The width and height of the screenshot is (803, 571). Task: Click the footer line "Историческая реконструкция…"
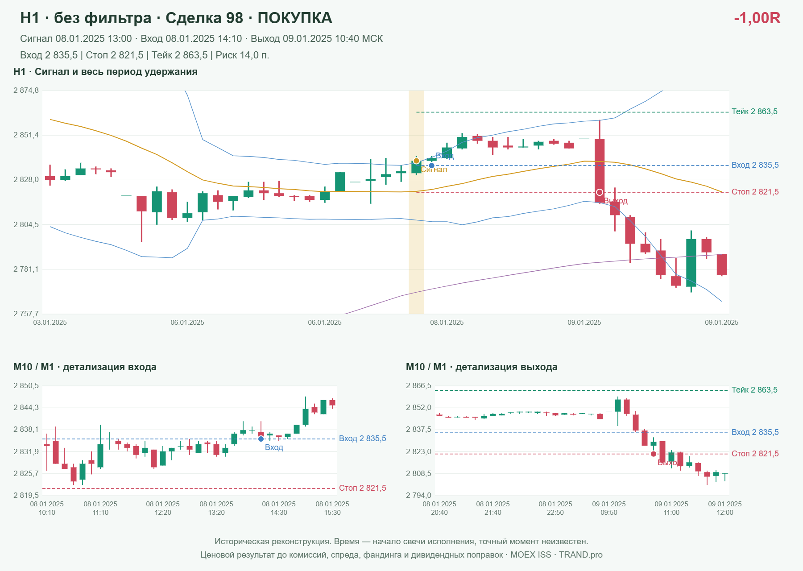click(x=401, y=542)
